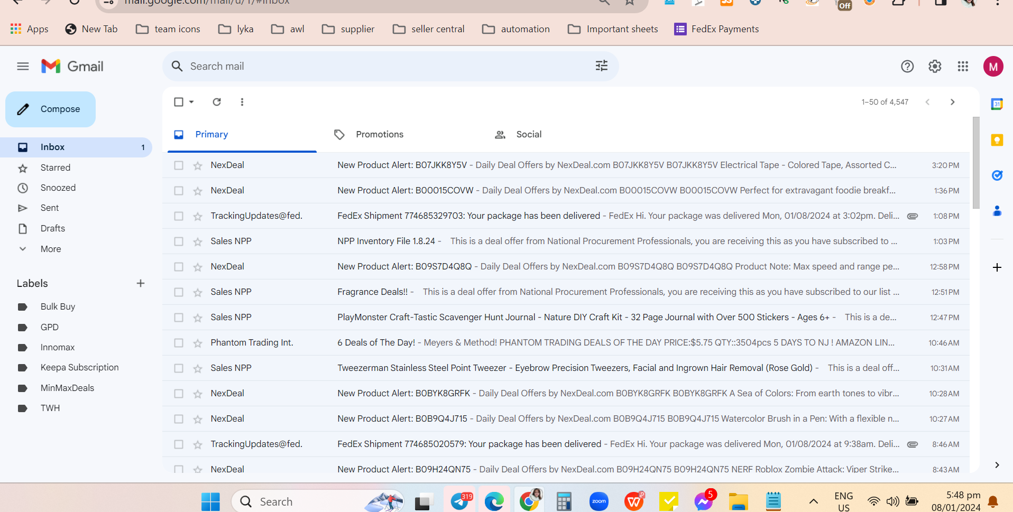Open attachment icon on FedEx 774685020579 email
The image size is (1013, 512).
point(913,444)
